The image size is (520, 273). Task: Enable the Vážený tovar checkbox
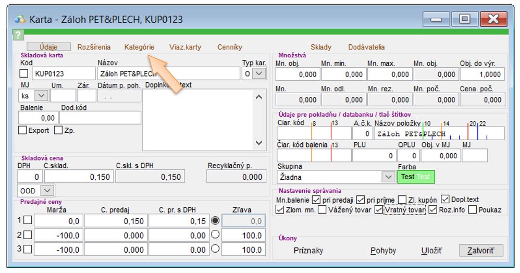click(x=323, y=210)
